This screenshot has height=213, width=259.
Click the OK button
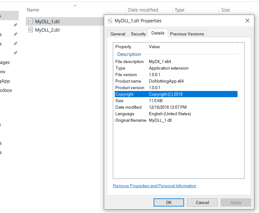coord(169,202)
